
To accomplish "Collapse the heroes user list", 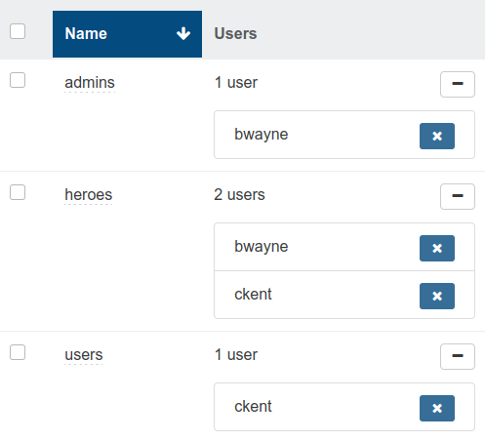I will (458, 196).
